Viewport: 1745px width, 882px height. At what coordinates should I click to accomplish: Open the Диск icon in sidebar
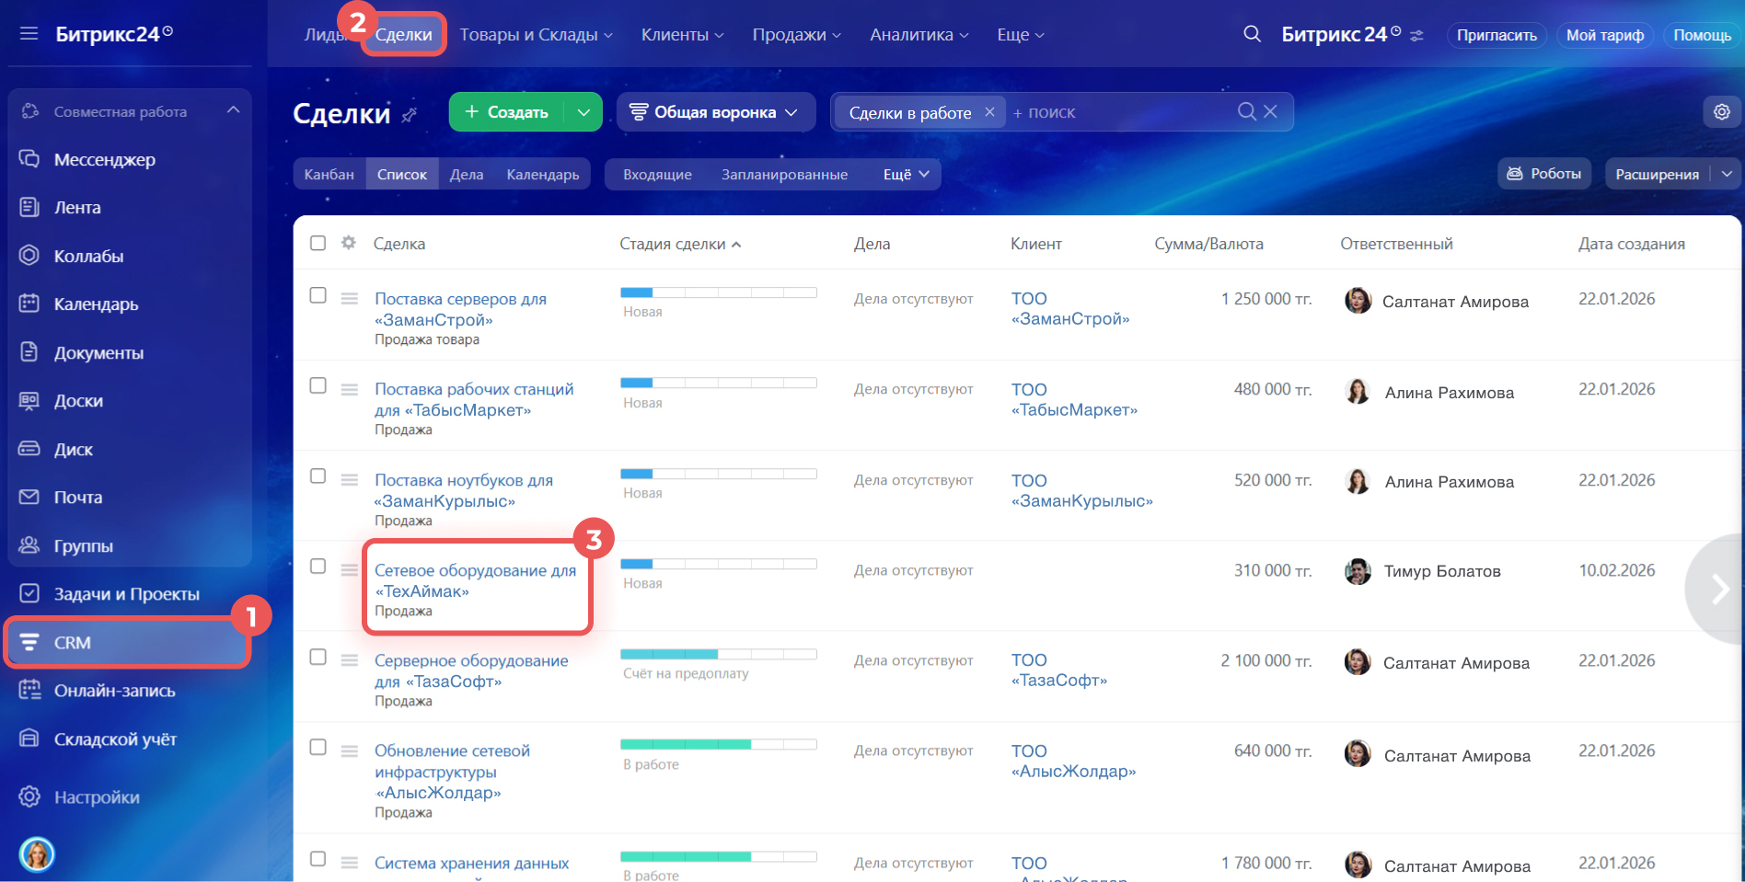point(29,449)
